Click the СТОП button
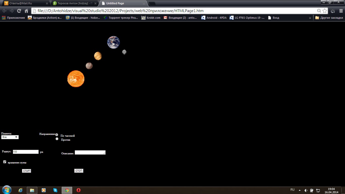Image resolution: width=345 pixels, height=194 pixels. [79, 171]
